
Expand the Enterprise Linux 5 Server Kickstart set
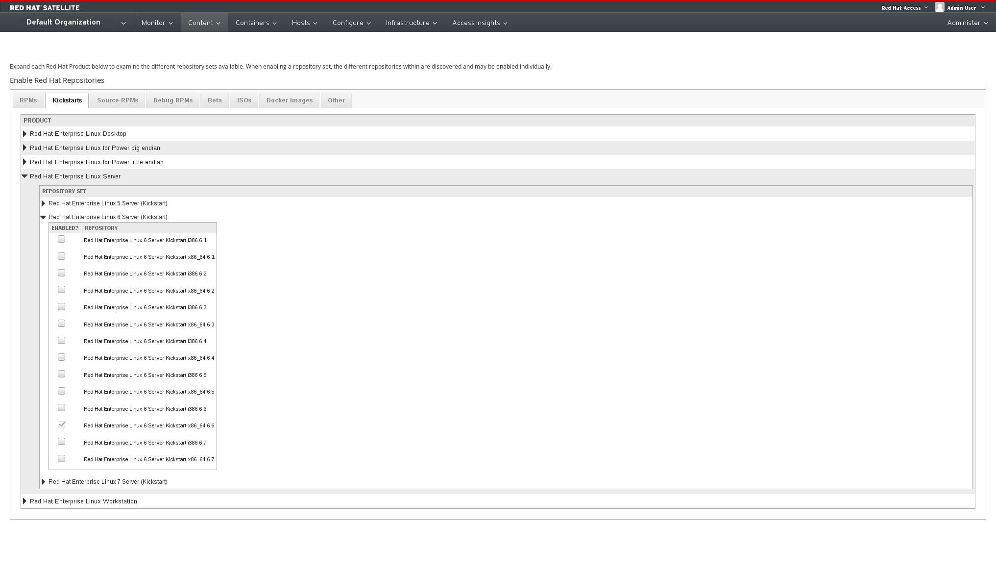[44, 203]
